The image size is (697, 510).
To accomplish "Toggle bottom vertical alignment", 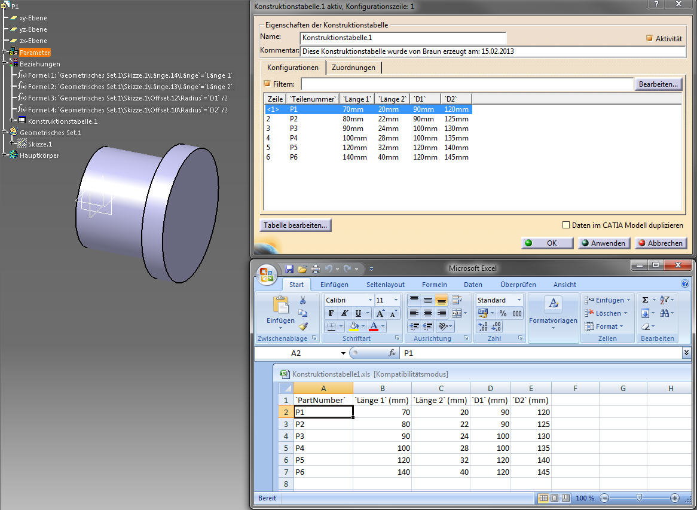I will click(x=441, y=300).
